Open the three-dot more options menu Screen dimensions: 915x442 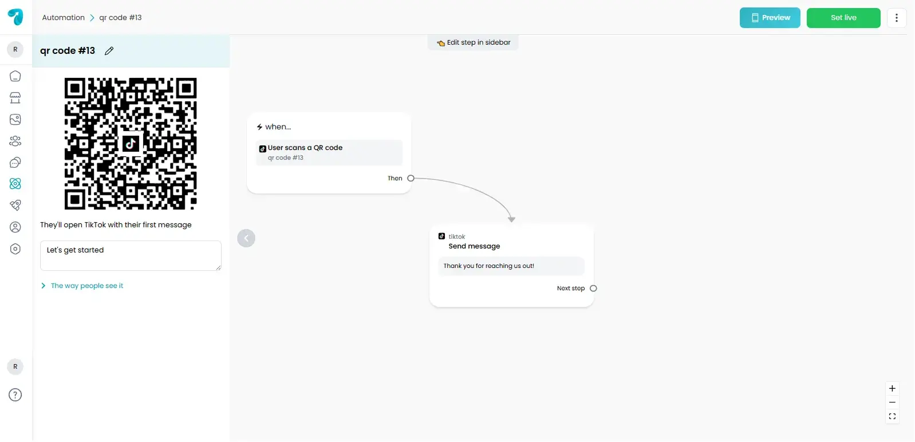897,18
